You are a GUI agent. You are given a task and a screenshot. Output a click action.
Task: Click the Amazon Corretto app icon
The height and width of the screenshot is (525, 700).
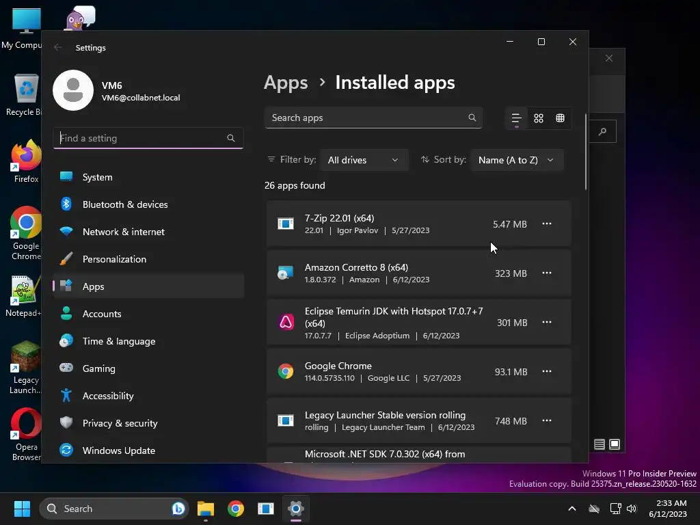pyautogui.click(x=286, y=273)
